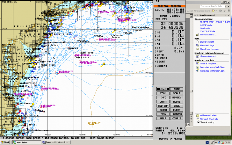The image size is (232, 145).
Task: Click the Windows Start button
Action: pos(6,142)
